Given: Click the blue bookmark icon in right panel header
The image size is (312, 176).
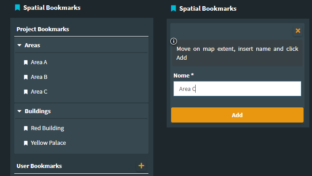Looking at the screenshot, I should [173, 8].
